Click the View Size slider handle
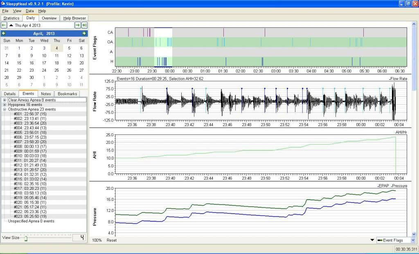Viewport: 419px width, 254px height. [x=26, y=238]
